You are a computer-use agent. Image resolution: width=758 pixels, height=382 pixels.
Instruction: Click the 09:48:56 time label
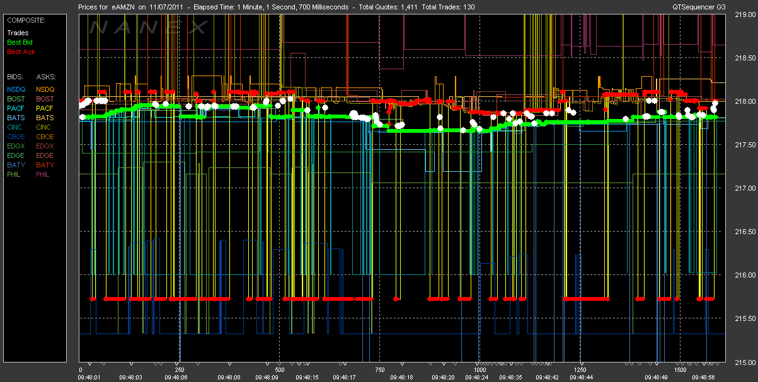click(704, 378)
